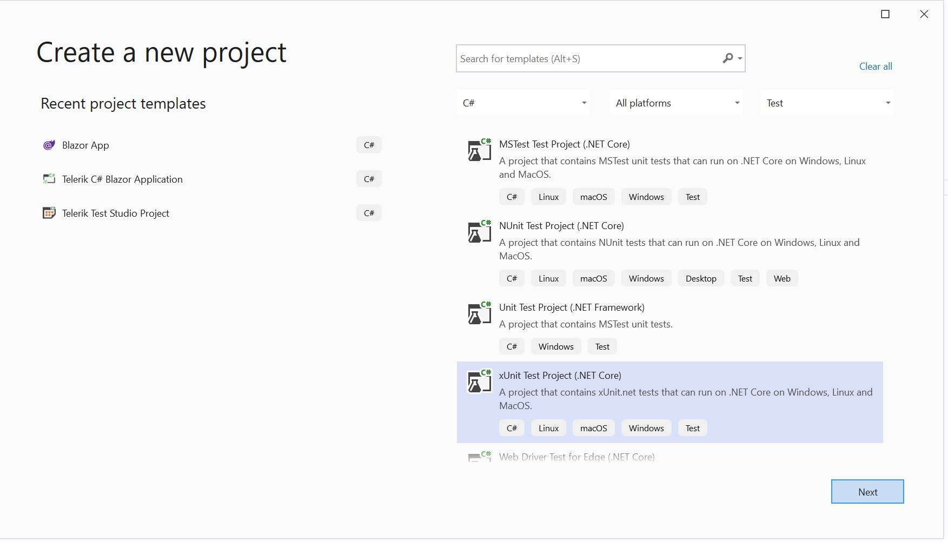Click the Telerik C# Blazor Application icon
This screenshot has width=948, height=542.
coord(49,179)
